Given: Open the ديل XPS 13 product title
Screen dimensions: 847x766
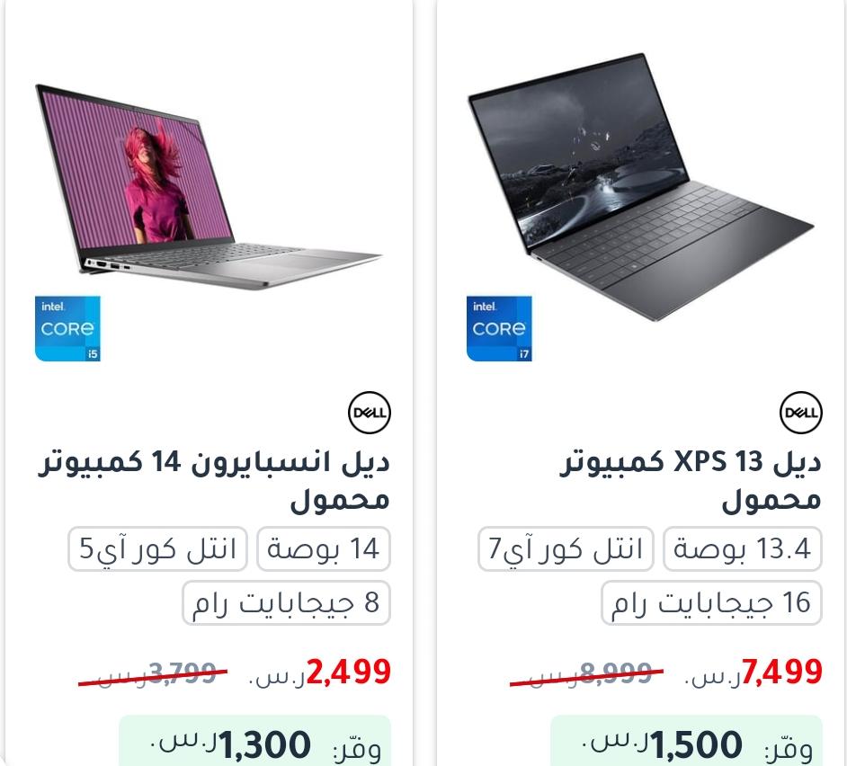Looking at the screenshot, I should click(x=691, y=481).
